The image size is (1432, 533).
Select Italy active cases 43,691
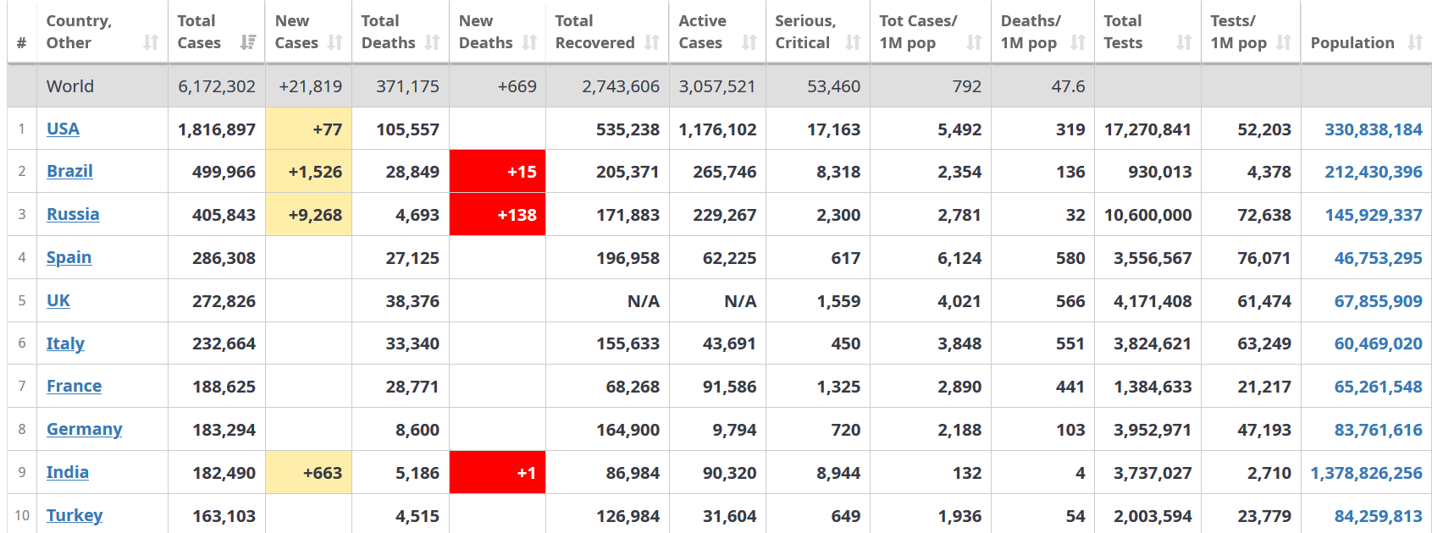pos(729,343)
